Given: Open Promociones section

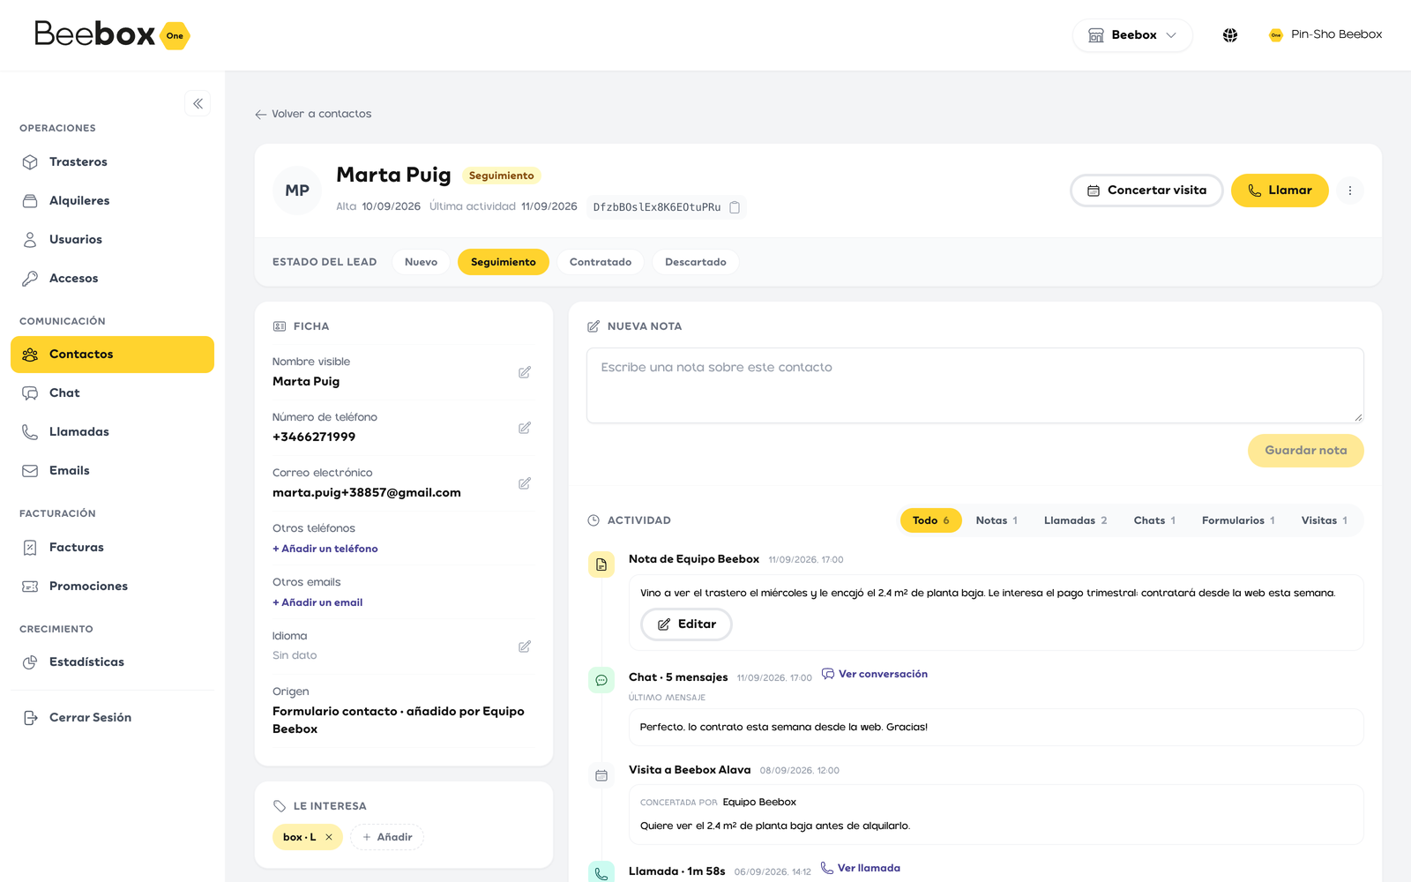Looking at the screenshot, I should point(112,587).
